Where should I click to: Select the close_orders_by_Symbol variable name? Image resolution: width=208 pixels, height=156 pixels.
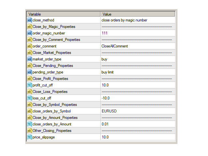tap(52, 111)
